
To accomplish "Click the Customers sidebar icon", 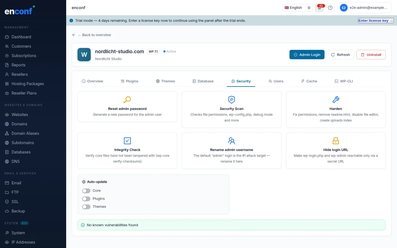I will [x=7, y=46].
